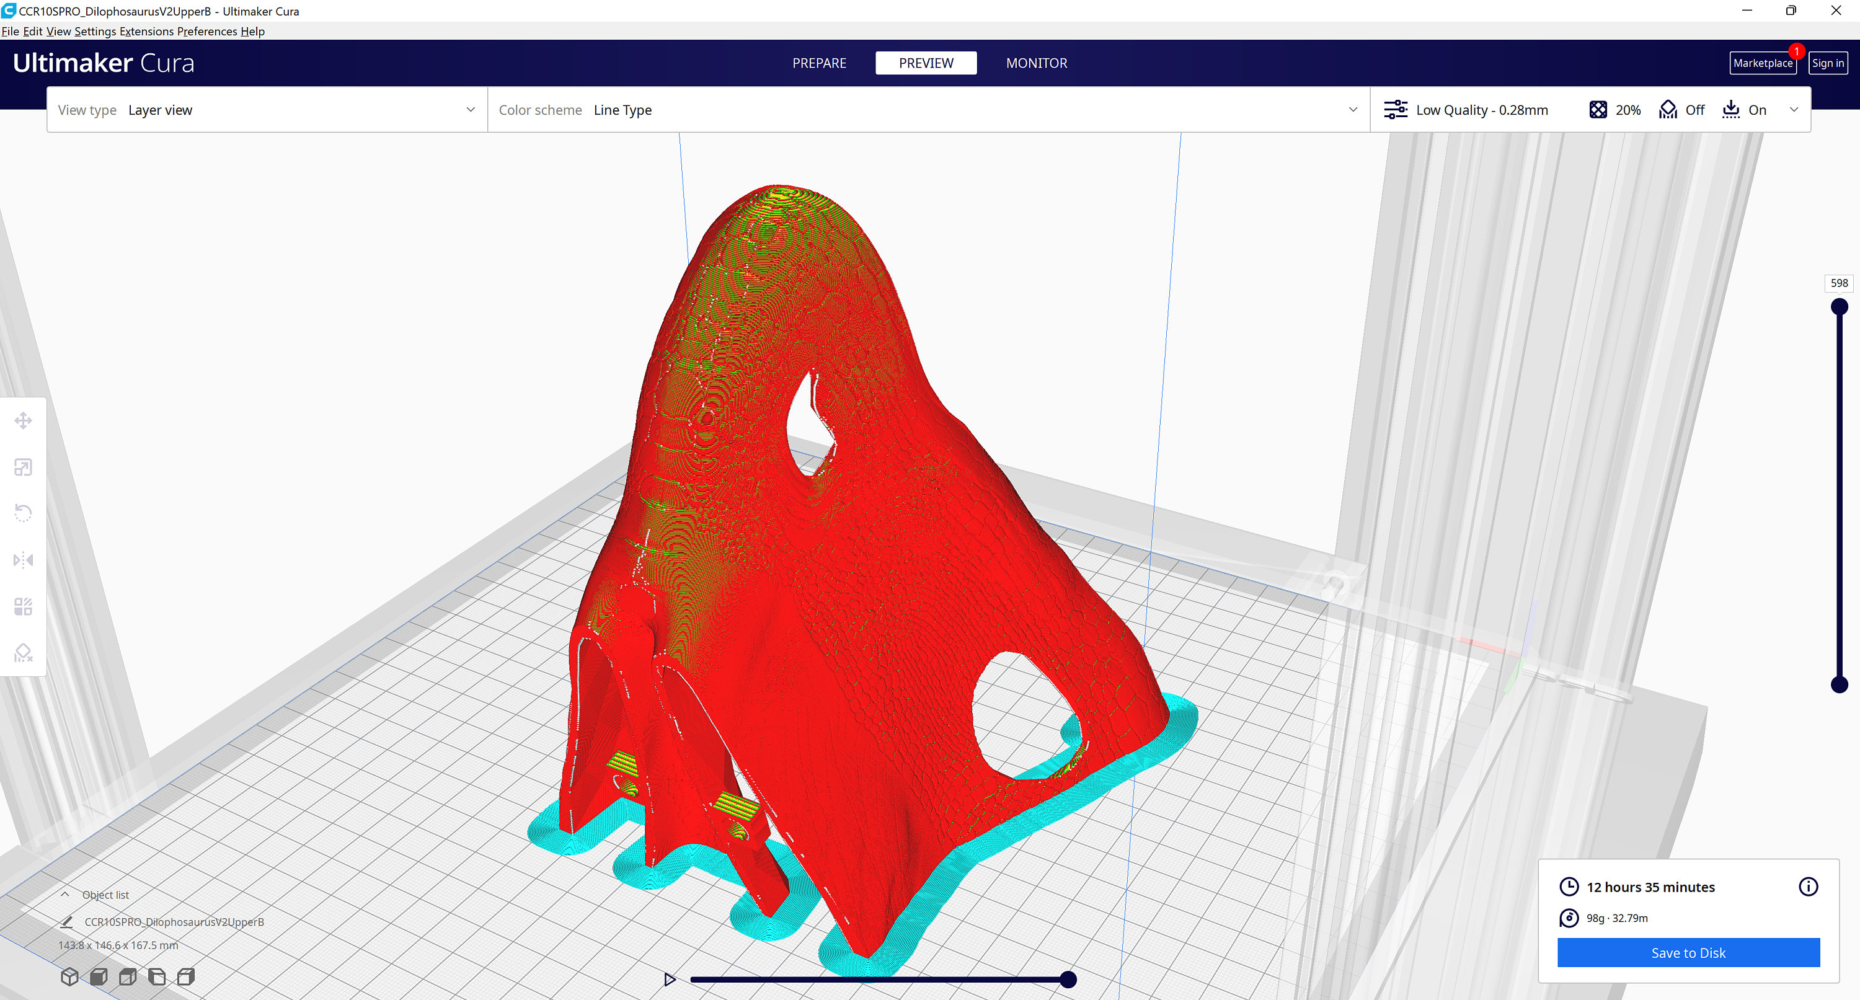Open Per Model Settings tool
This screenshot has height=1000, width=1860.
[23, 606]
